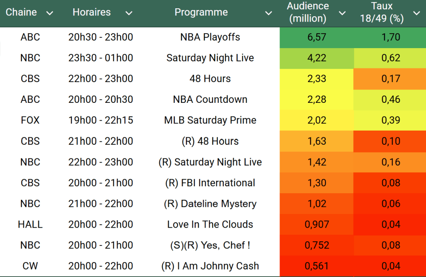Open the Chaine column sort dropdown arrow

tap(50, 13)
